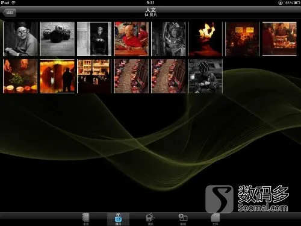Open photo of hands chopping green herbs
Image resolution: width=301 pixels, height=226 pixels.
pyautogui.click(x=20, y=76)
